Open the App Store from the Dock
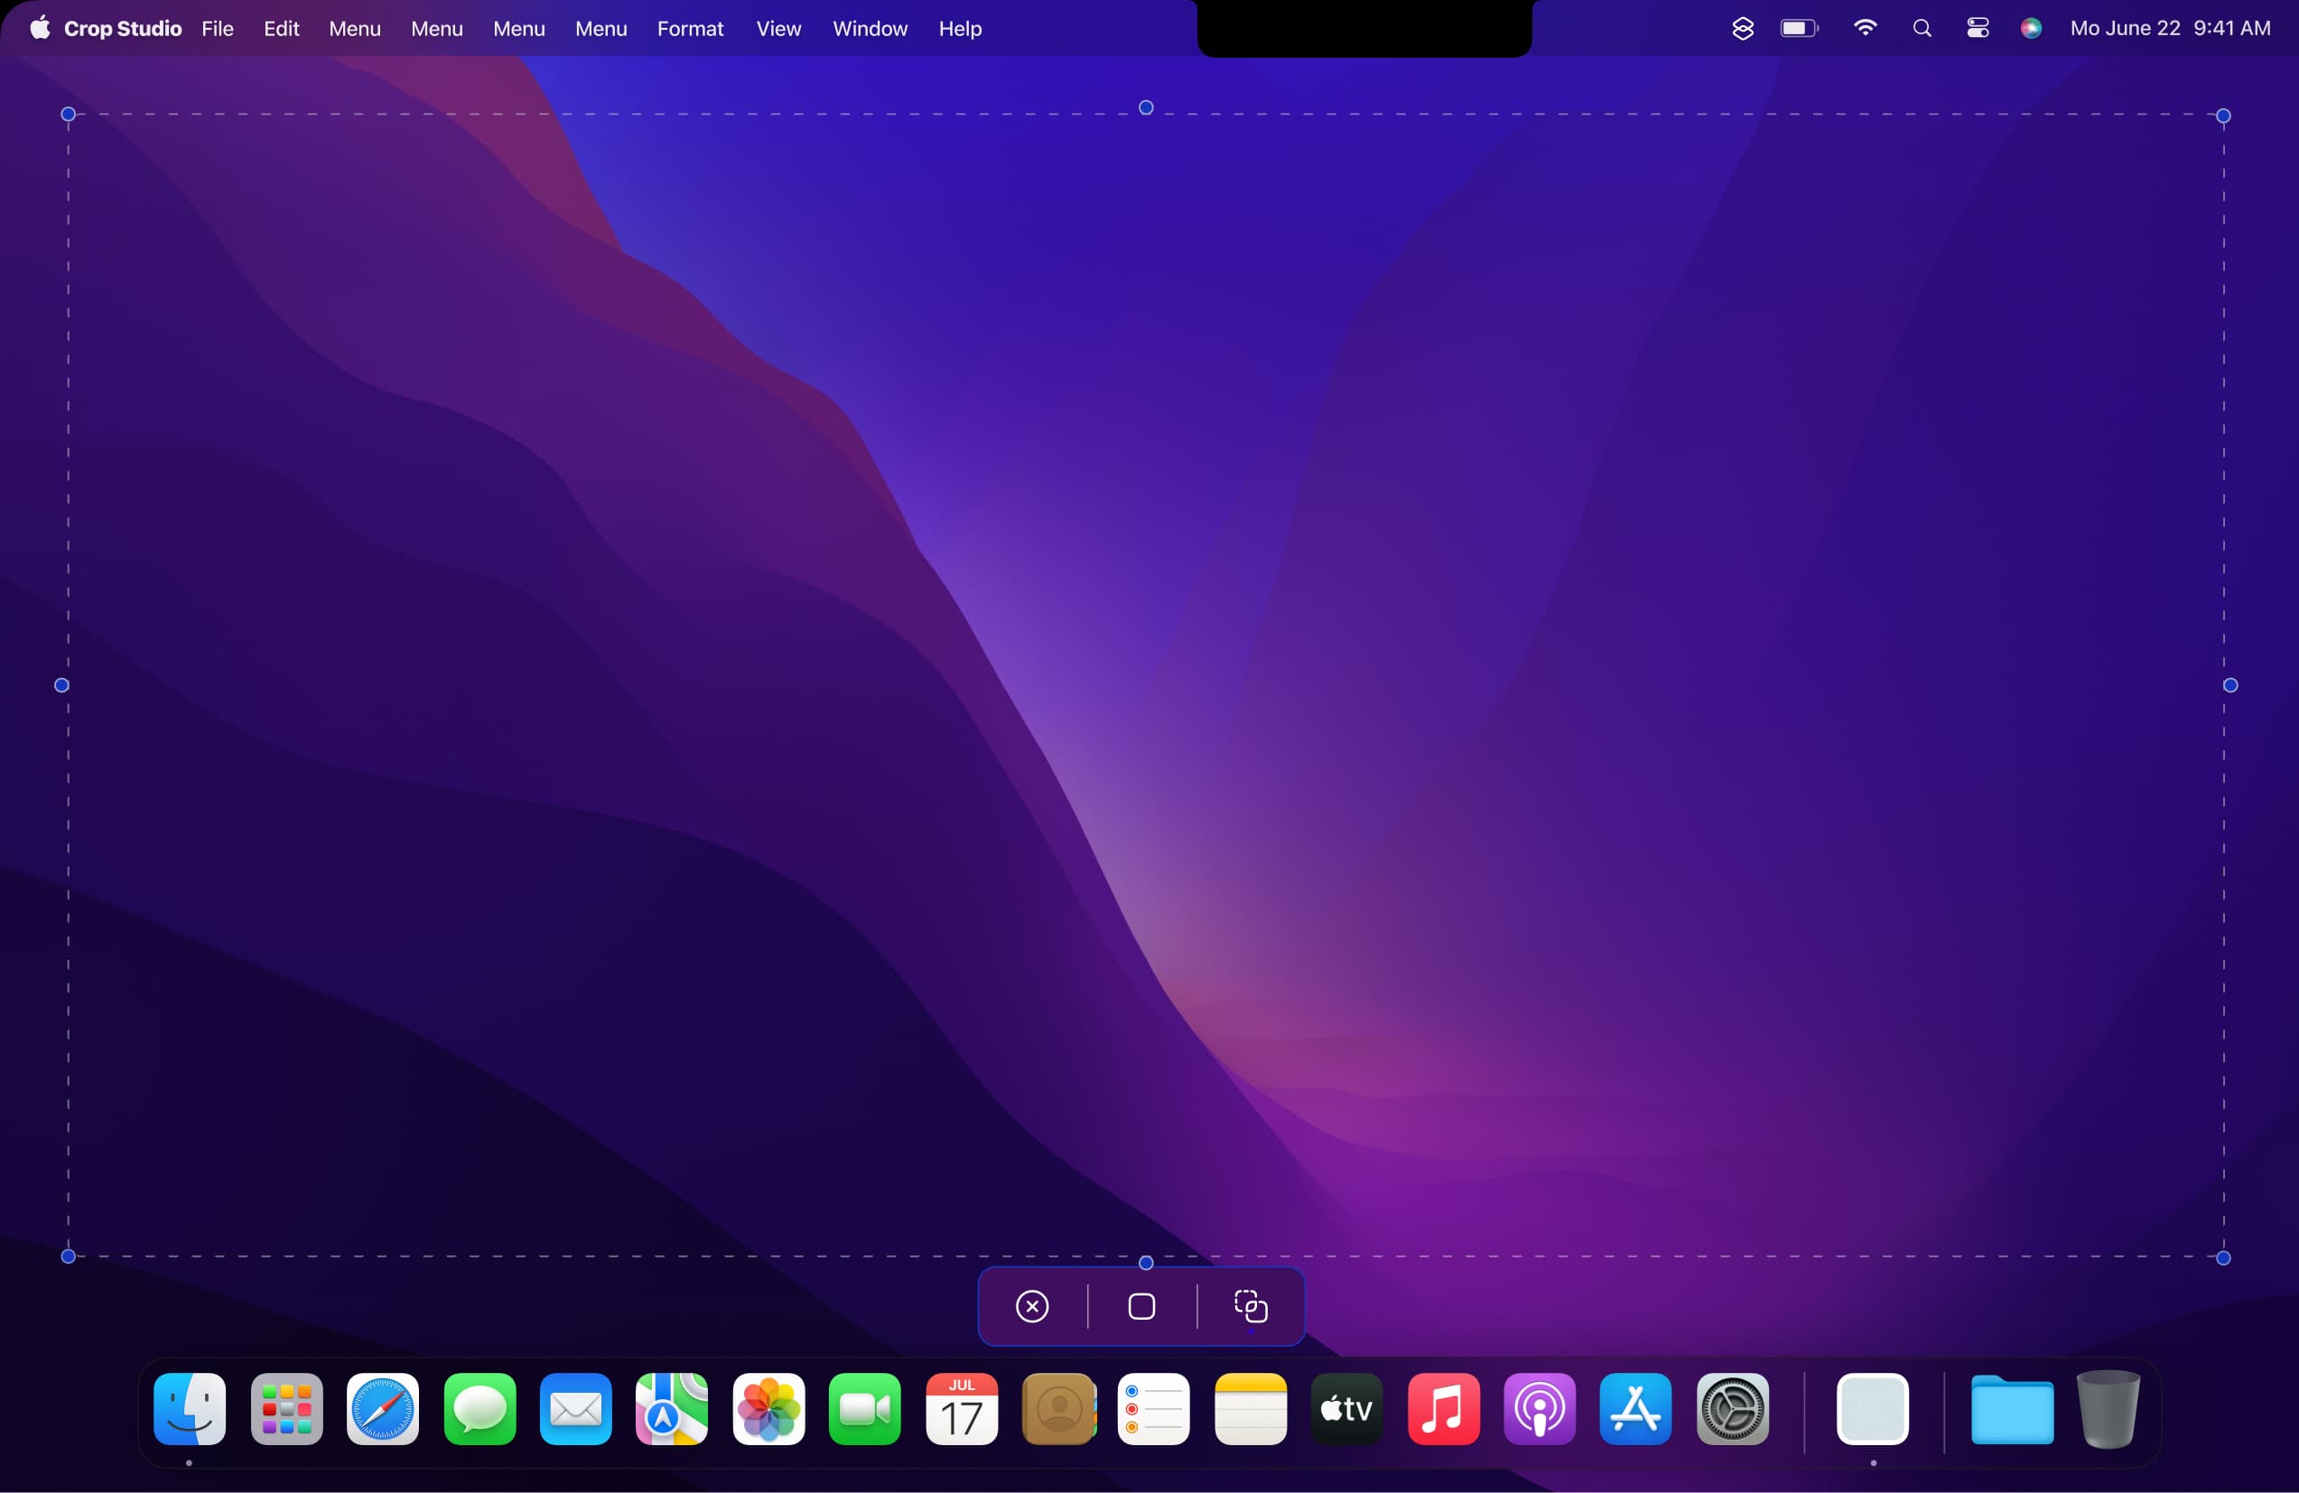The width and height of the screenshot is (2299, 1493). (x=1635, y=1409)
